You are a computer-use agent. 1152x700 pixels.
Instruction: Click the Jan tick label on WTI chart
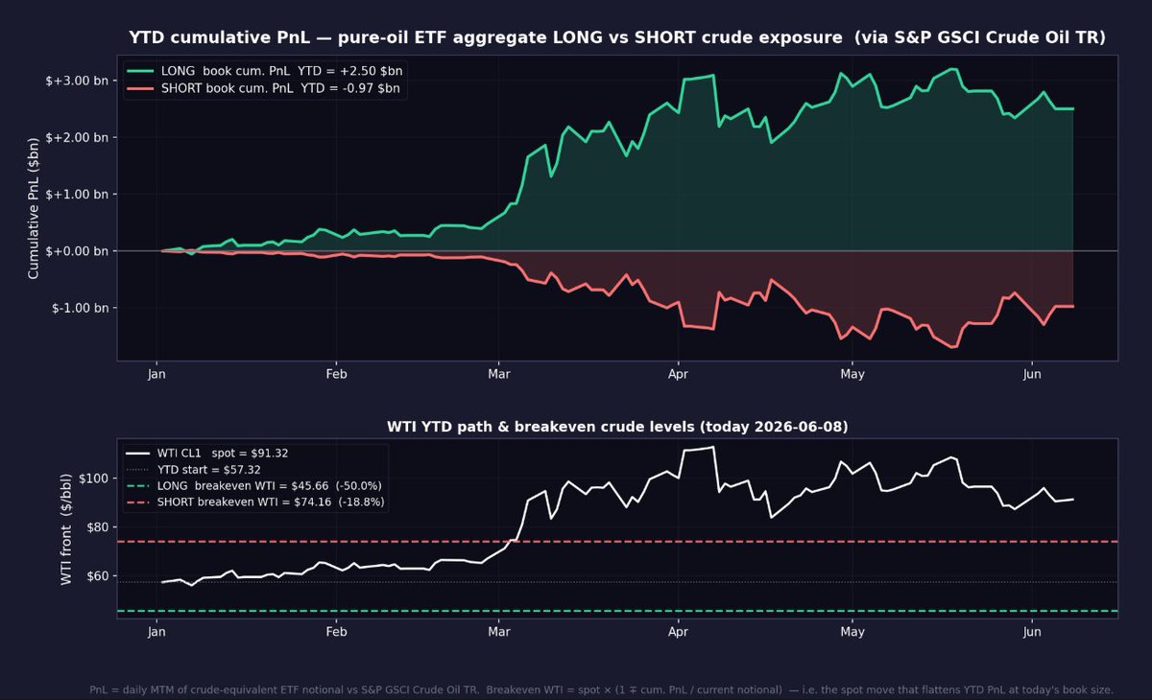pyautogui.click(x=156, y=633)
